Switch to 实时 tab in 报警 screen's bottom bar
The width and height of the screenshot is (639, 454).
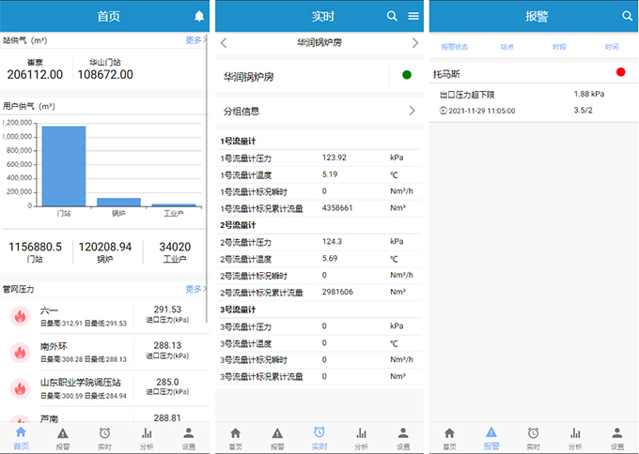click(533, 437)
